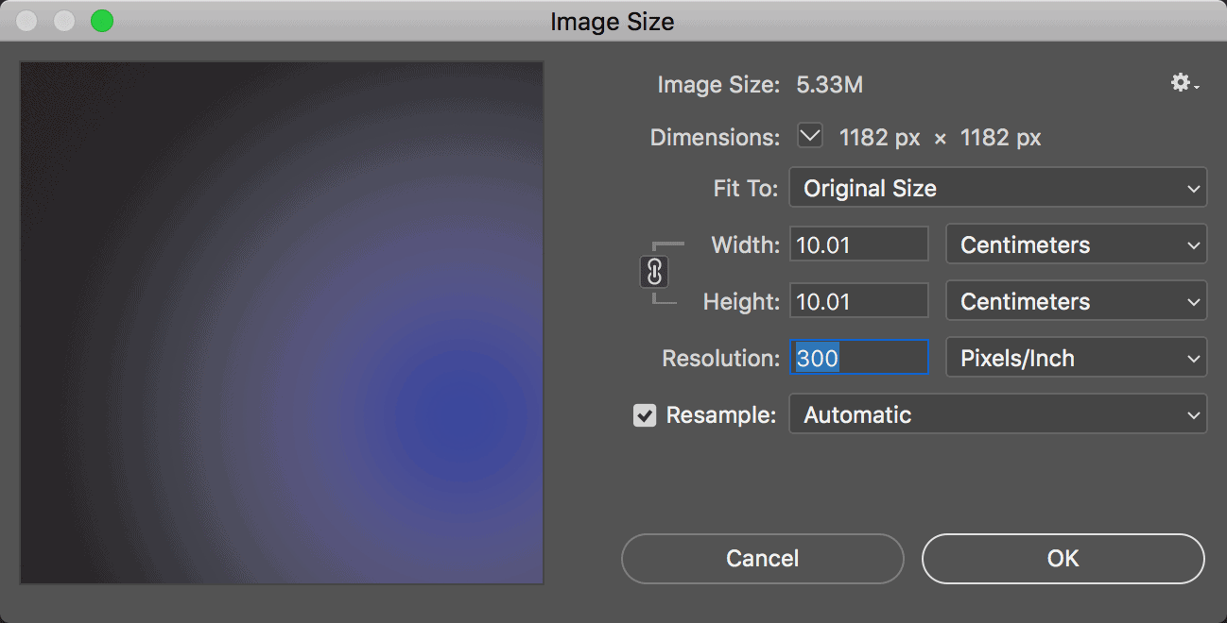The height and width of the screenshot is (623, 1227).
Task: Click the image preview area
Action: [282, 323]
